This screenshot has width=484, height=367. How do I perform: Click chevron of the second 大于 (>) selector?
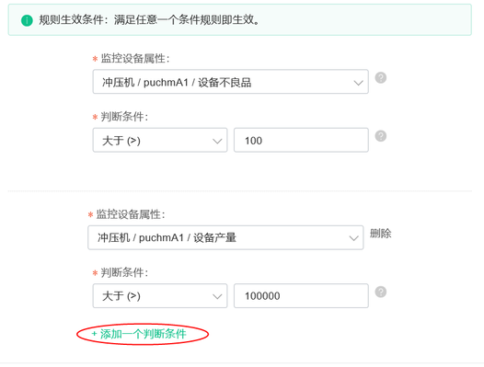(217, 296)
